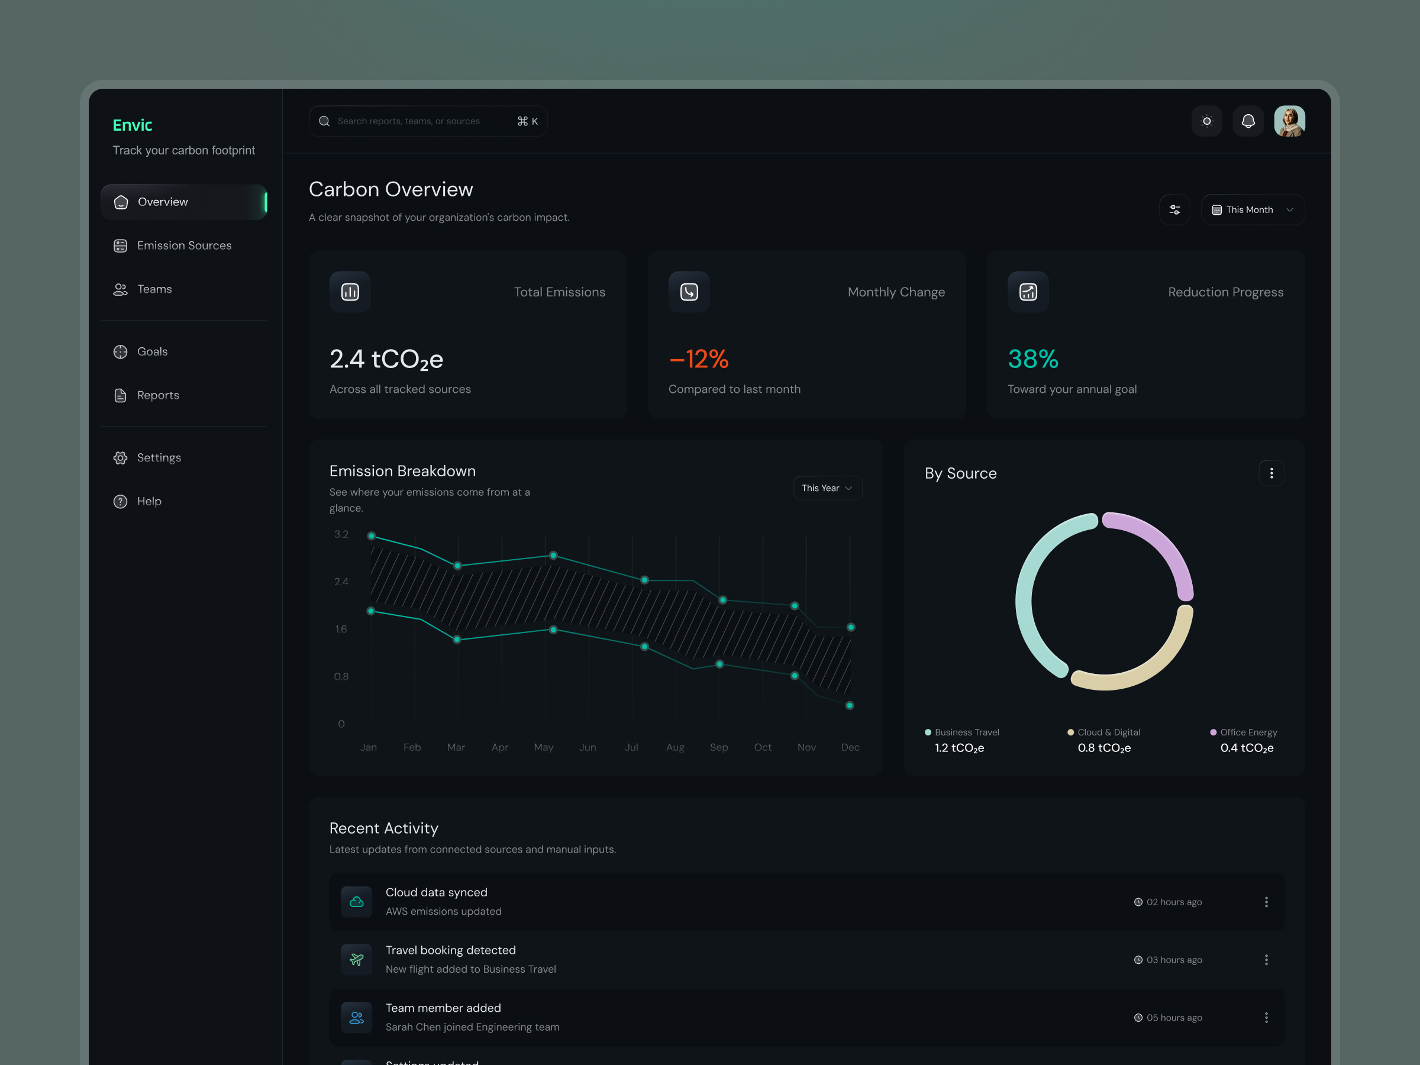This screenshot has height=1065, width=1420.
Task: Open options menu for Cloud data synced activity
Action: pyautogui.click(x=1266, y=901)
